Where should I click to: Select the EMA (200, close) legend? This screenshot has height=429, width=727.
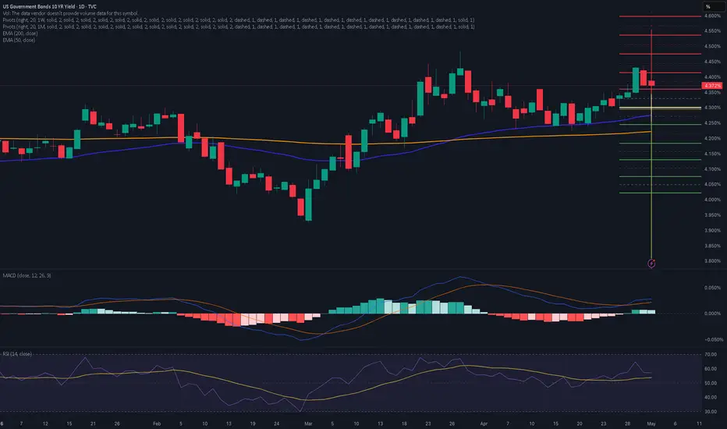point(20,34)
